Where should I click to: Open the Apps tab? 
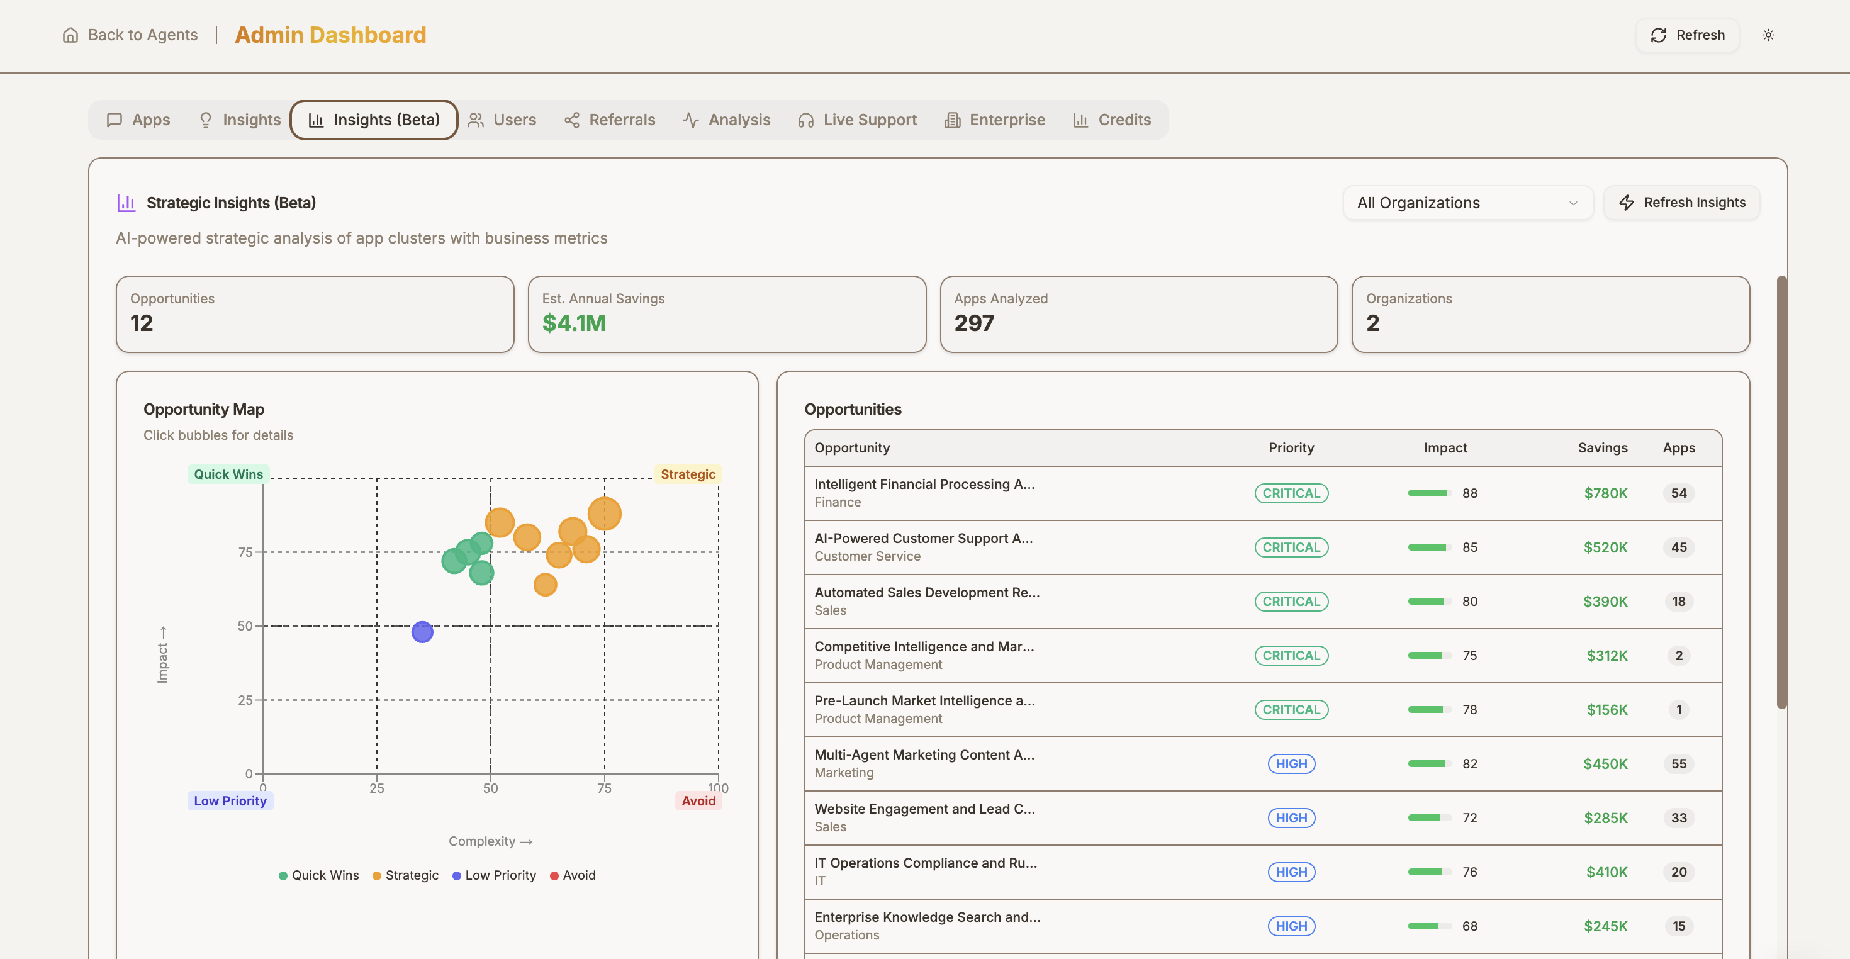(x=138, y=120)
